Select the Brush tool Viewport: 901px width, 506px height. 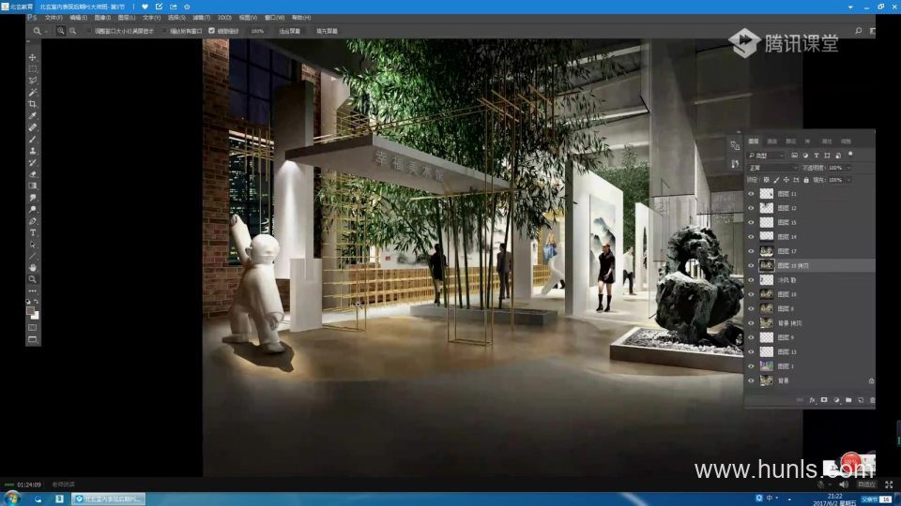pyautogui.click(x=32, y=140)
